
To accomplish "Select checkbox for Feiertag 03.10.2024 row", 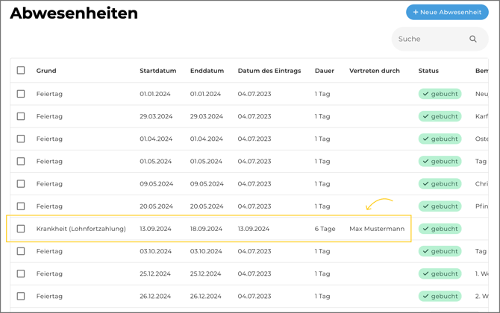I will 21,251.
